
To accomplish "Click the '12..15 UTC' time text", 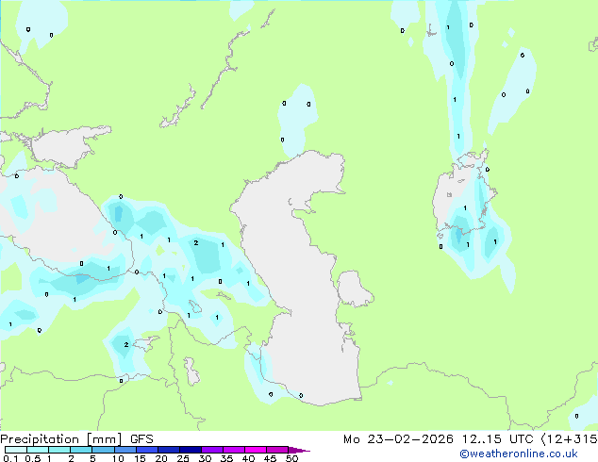I will click(x=498, y=439).
